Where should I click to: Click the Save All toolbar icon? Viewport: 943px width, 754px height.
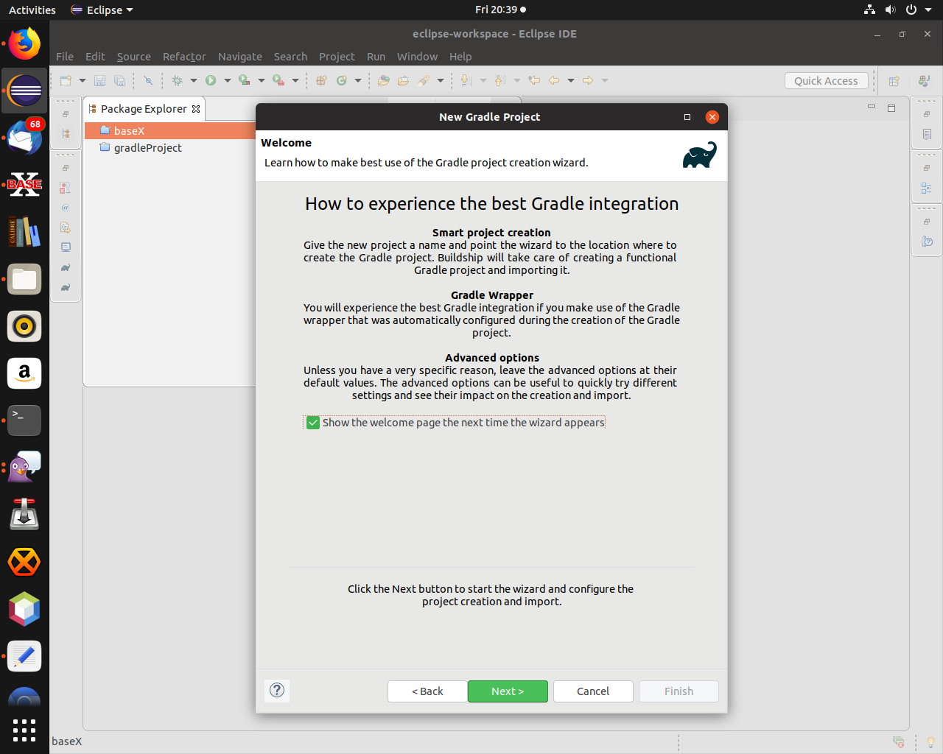119,80
